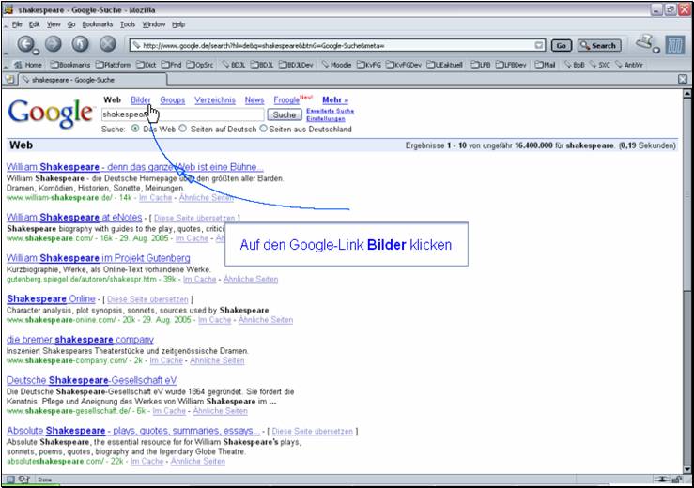The width and height of the screenshot is (694, 488).
Task: Select 'Seiten auf Deutsch' radio option
Action: coord(184,129)
